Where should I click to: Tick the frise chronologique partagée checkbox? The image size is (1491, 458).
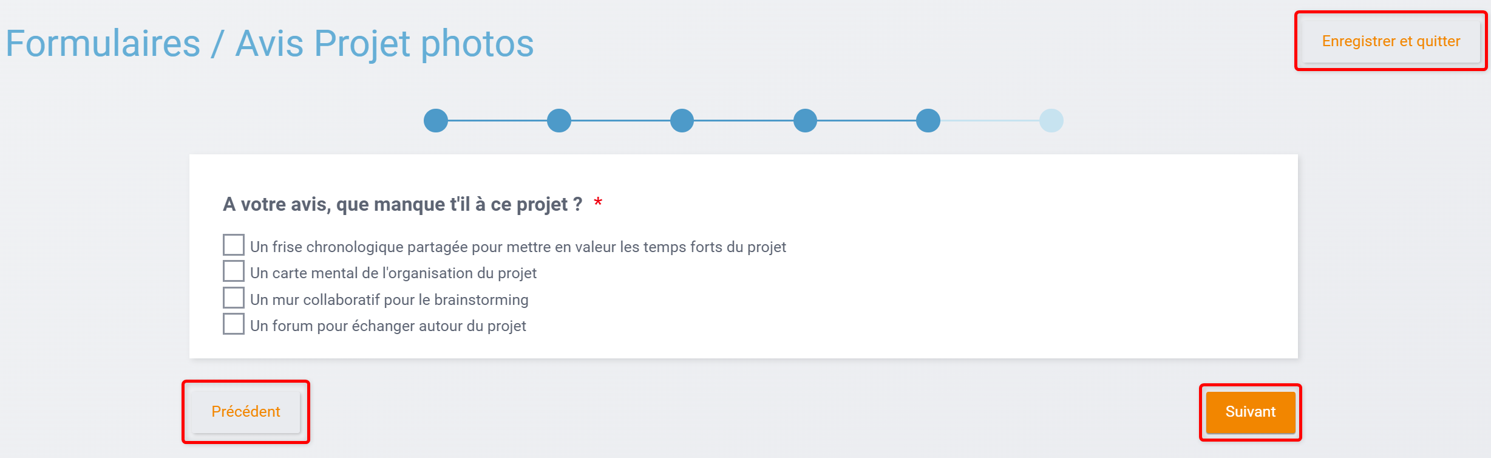click(x=234, y=245)
